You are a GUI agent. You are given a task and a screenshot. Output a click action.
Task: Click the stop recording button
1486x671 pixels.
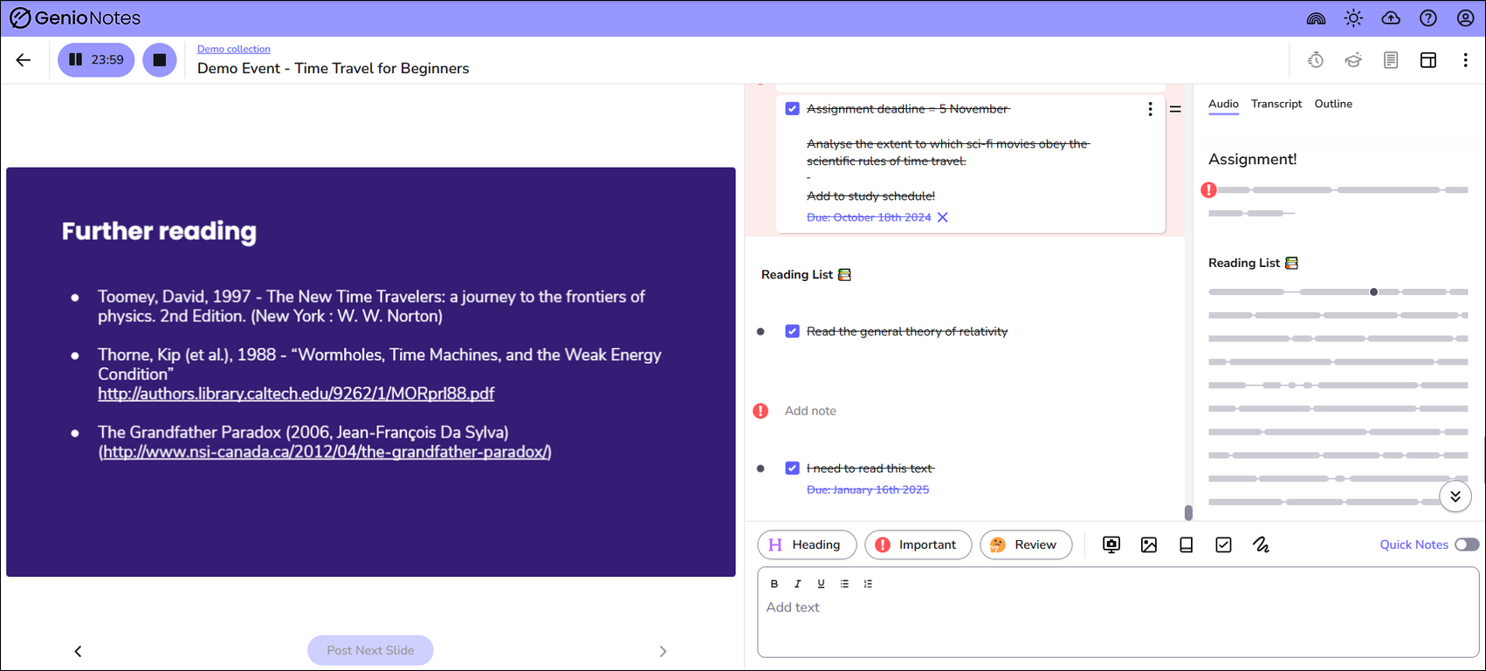160,60
